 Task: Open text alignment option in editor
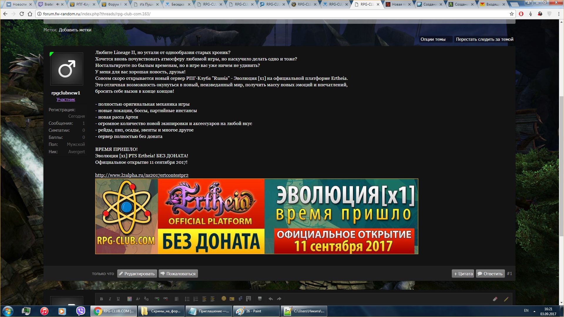[x=177, y=299]
